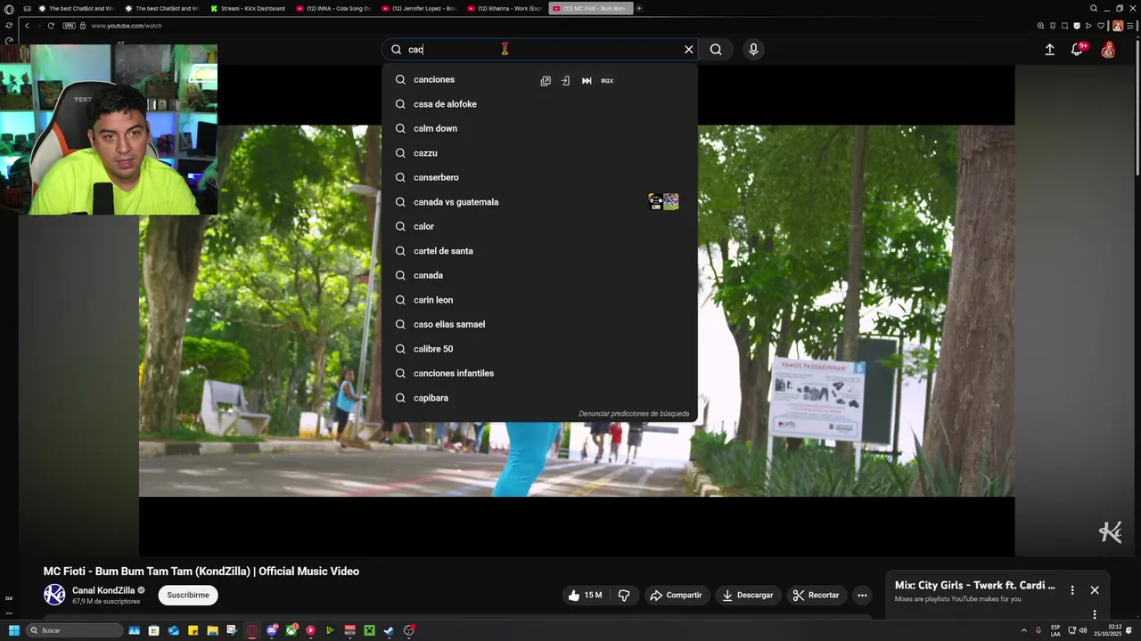
Task: Choose the "calor" search suggestion
Action: [x=539, y=226]
